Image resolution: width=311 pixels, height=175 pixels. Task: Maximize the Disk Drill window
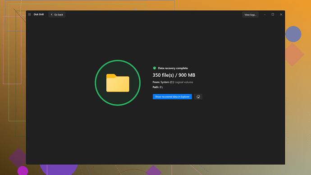coord(273,14)
